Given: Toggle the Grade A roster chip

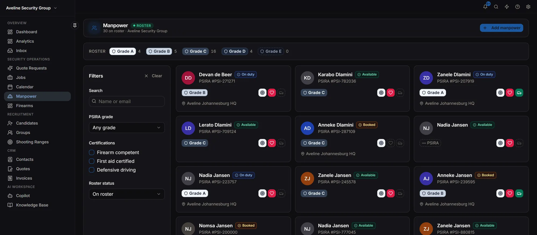Looking at the screenshot, I should click(x=122, y=51).
